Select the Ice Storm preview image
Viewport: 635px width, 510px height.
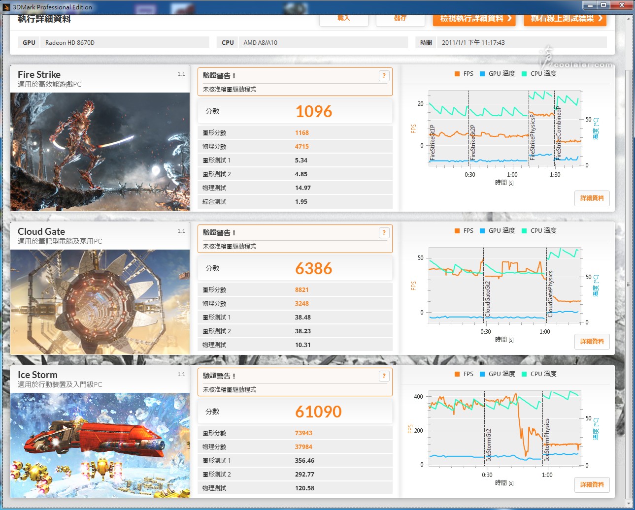100,445
